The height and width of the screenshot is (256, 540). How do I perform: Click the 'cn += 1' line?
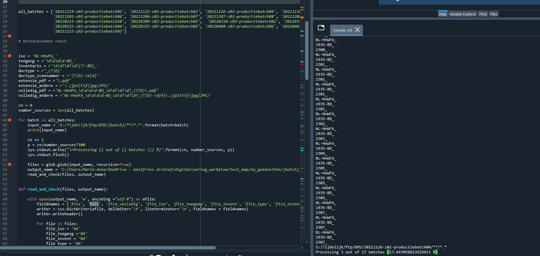35,140
